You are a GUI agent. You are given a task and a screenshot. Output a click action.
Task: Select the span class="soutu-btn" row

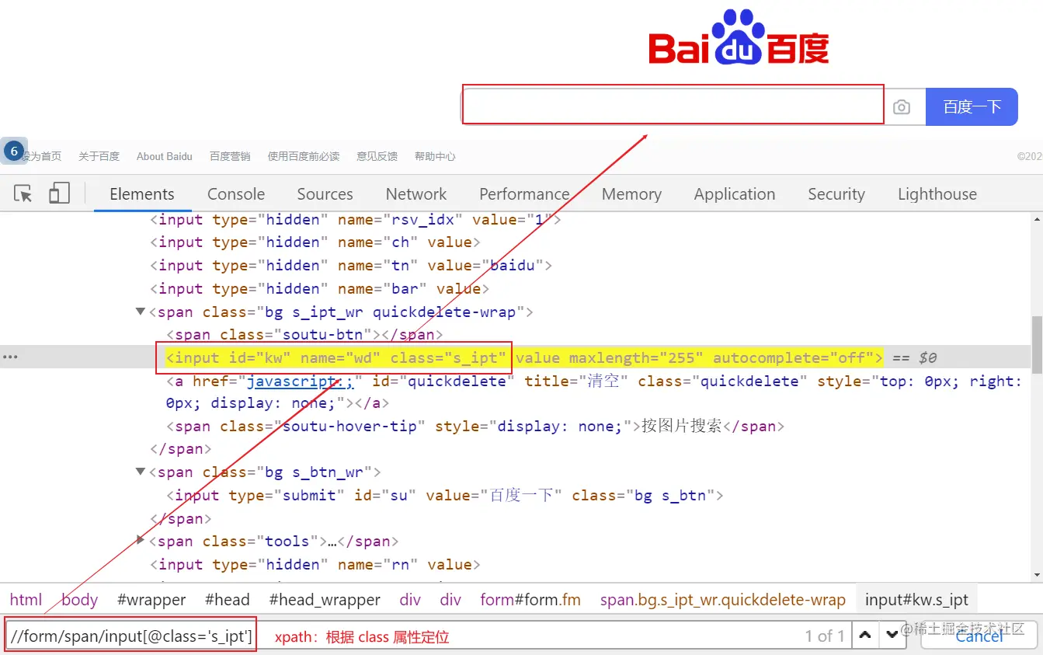(304, 335)
